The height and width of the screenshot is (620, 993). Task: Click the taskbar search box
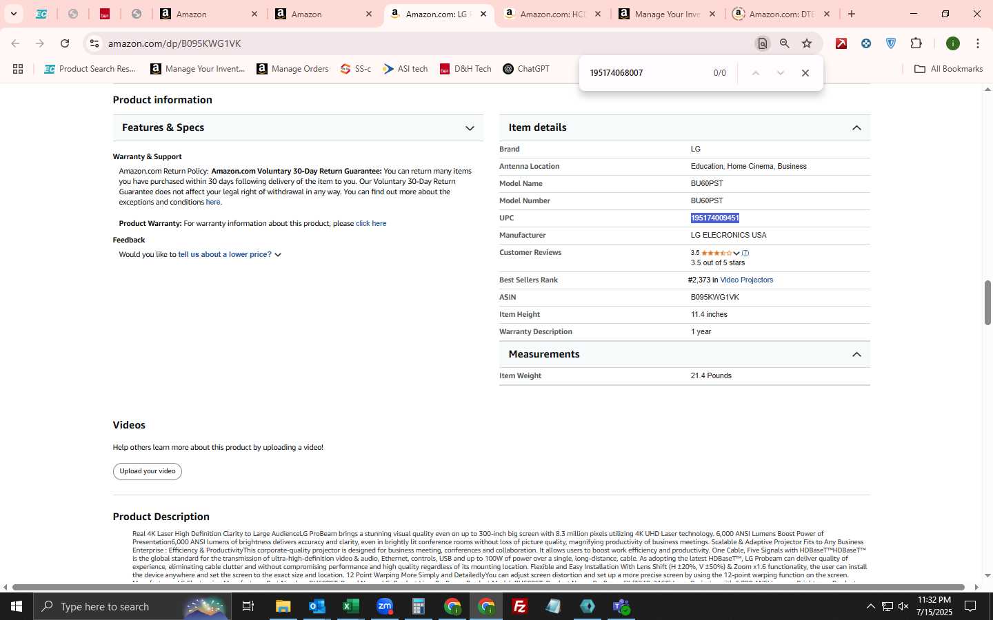(131, 606)
